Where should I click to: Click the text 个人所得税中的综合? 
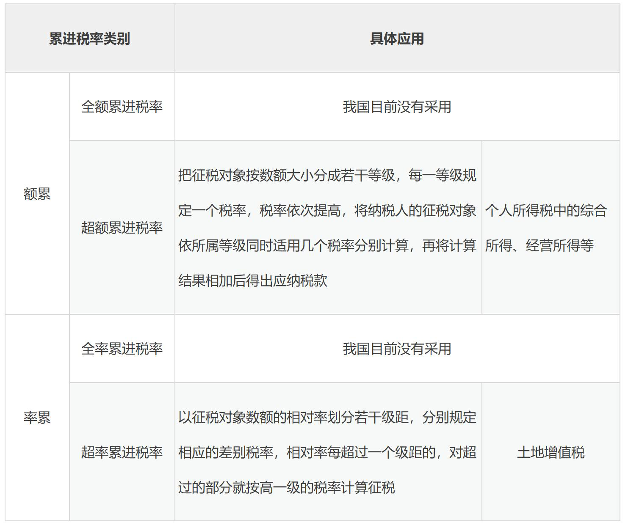(x=546, y=210)
